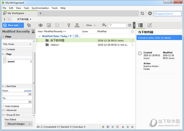
Task: Open the New task dropdown arrow
Action: coord(21,25)
